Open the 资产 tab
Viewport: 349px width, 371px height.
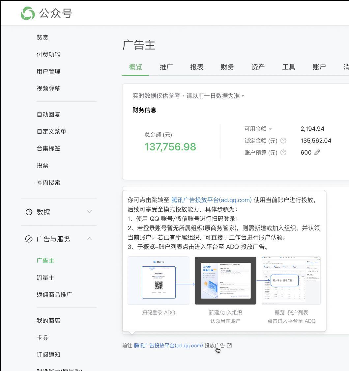pyautogui.click(x=258, y=67)
